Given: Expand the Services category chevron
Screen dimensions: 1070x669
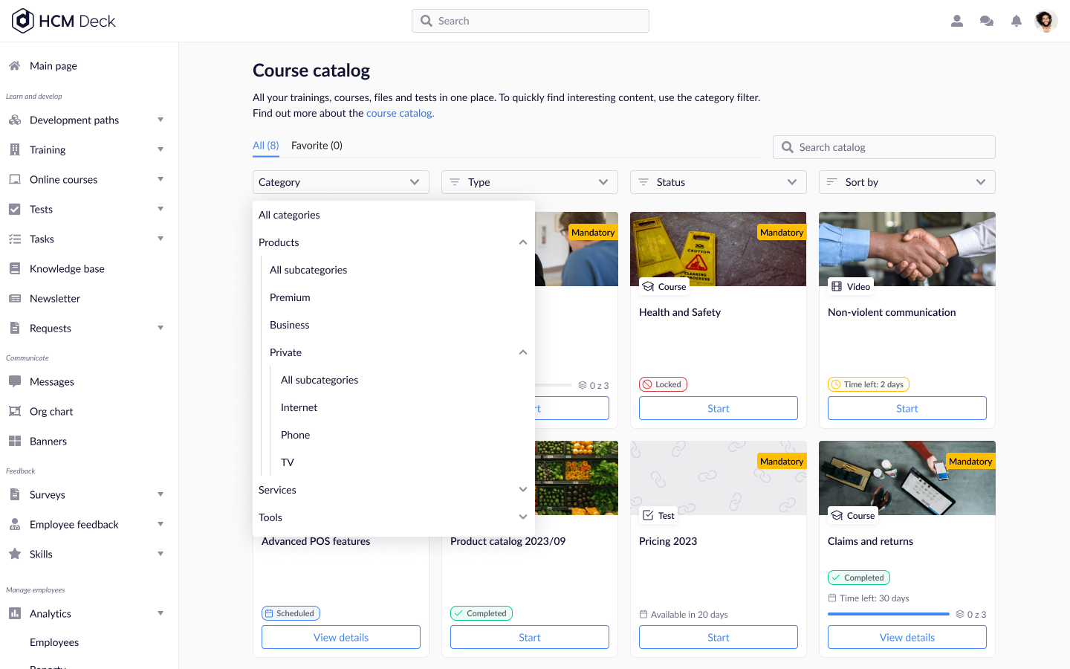Looking at the screenshot, I should 523,490.
